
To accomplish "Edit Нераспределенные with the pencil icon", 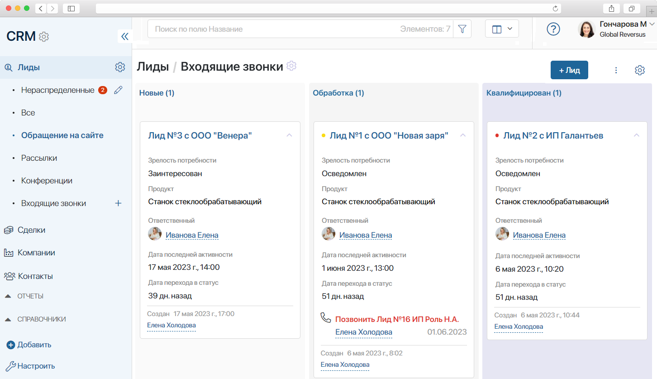I will 118,90.
